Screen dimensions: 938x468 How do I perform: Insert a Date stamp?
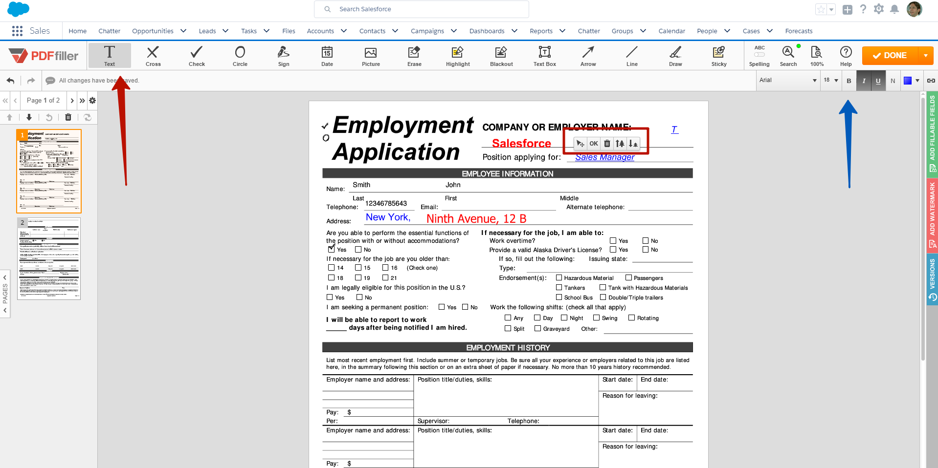[327, 55]
